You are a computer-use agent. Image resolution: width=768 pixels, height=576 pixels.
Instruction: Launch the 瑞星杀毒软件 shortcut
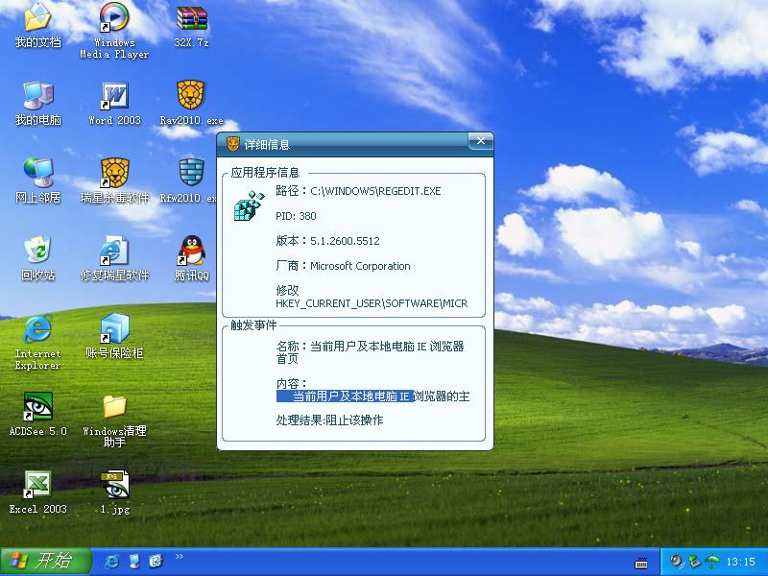(114, 180)
